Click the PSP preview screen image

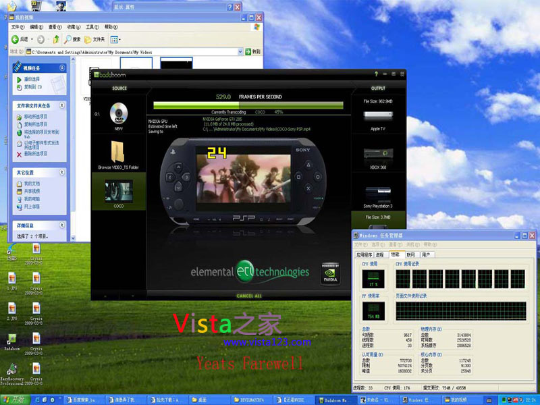(243, 178)
